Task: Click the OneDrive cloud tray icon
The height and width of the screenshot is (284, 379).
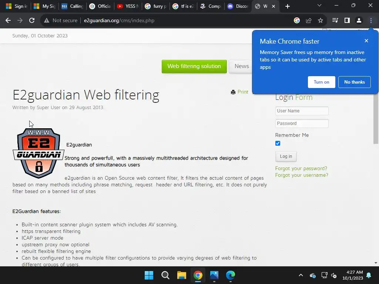Action: (x=312, y=275)
